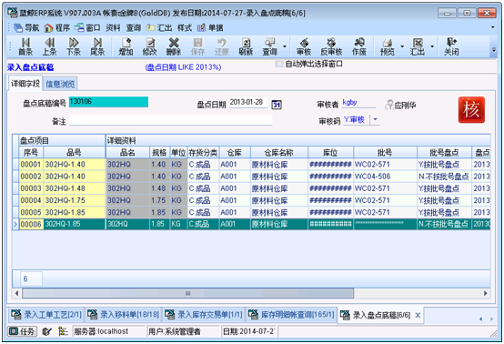
Task: Open the 查询 query tool
Action: (x=269, y=46)
